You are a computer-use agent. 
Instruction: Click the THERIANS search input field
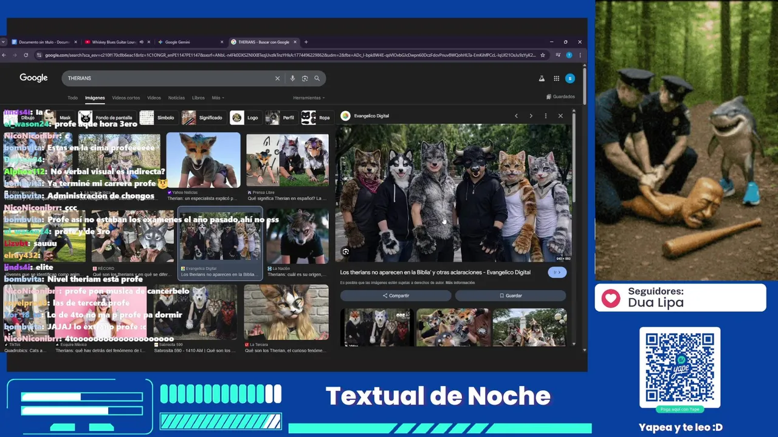point(169,78)
